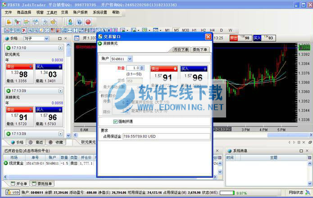Viewport: 313px width, 198px height.
Task: Switch chart to W weekly timeframe
Action: pyautogui.click(x=230, y=30)
